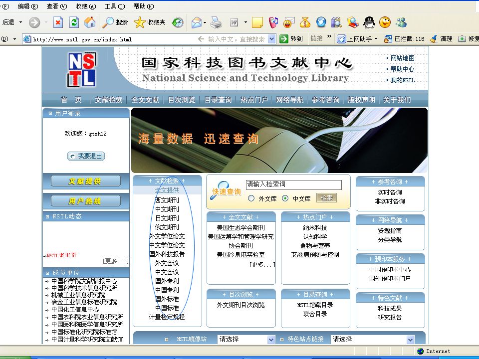This screenshot has height=359, width=479.
Task: Click the 已拦截:116 popup blocker icon
Action: click(404, 39)
